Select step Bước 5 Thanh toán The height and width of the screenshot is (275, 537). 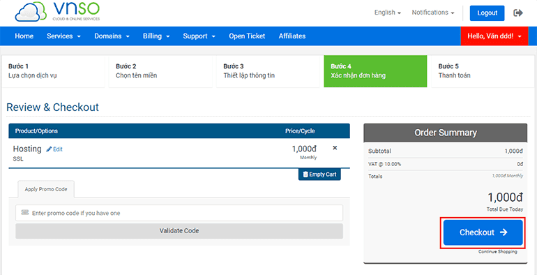(x=483, y=71)
